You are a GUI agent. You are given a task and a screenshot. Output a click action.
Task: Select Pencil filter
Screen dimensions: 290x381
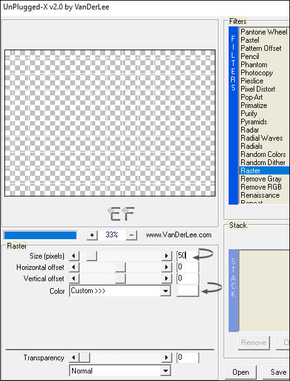(264, 56)
